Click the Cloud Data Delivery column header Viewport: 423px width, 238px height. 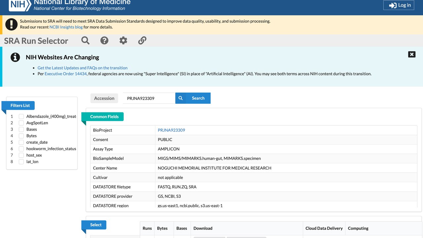click(324, 228)
